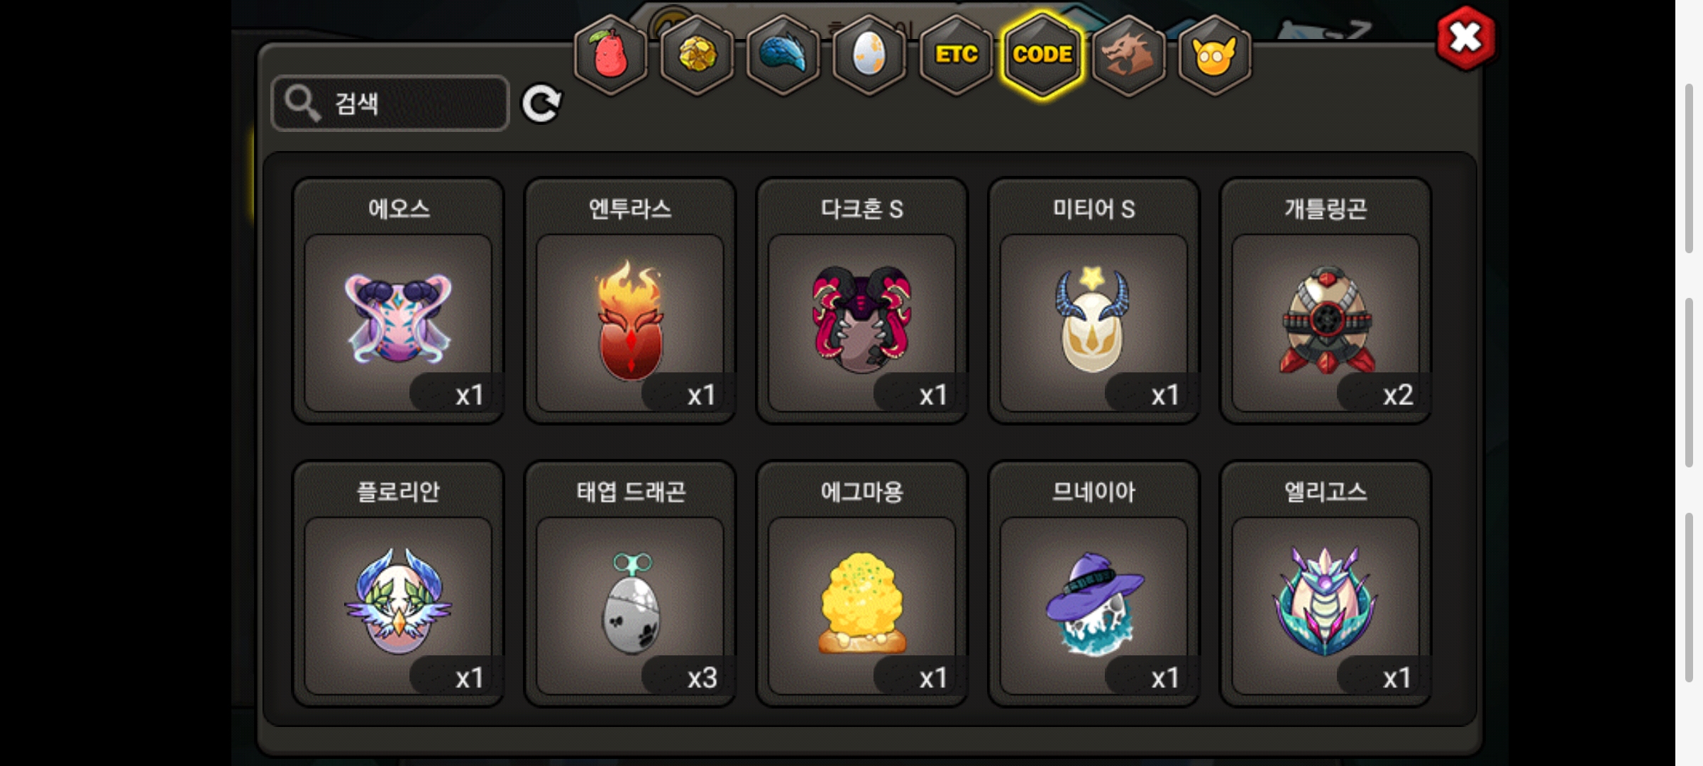
Task: Pick the 다크혼 S egg card
Action: tap(862, 301)
